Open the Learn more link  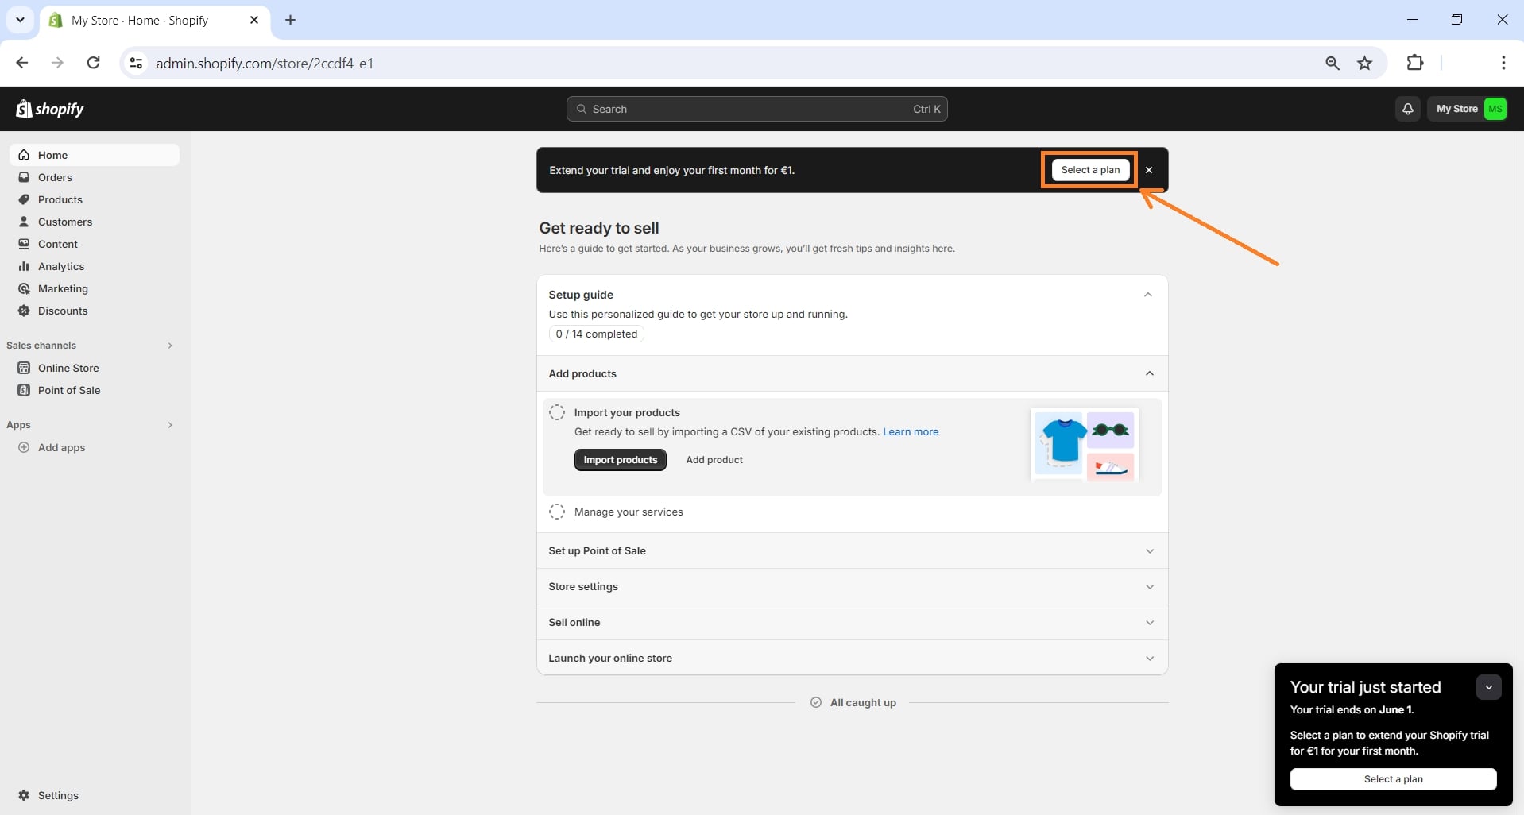point(911,432)
